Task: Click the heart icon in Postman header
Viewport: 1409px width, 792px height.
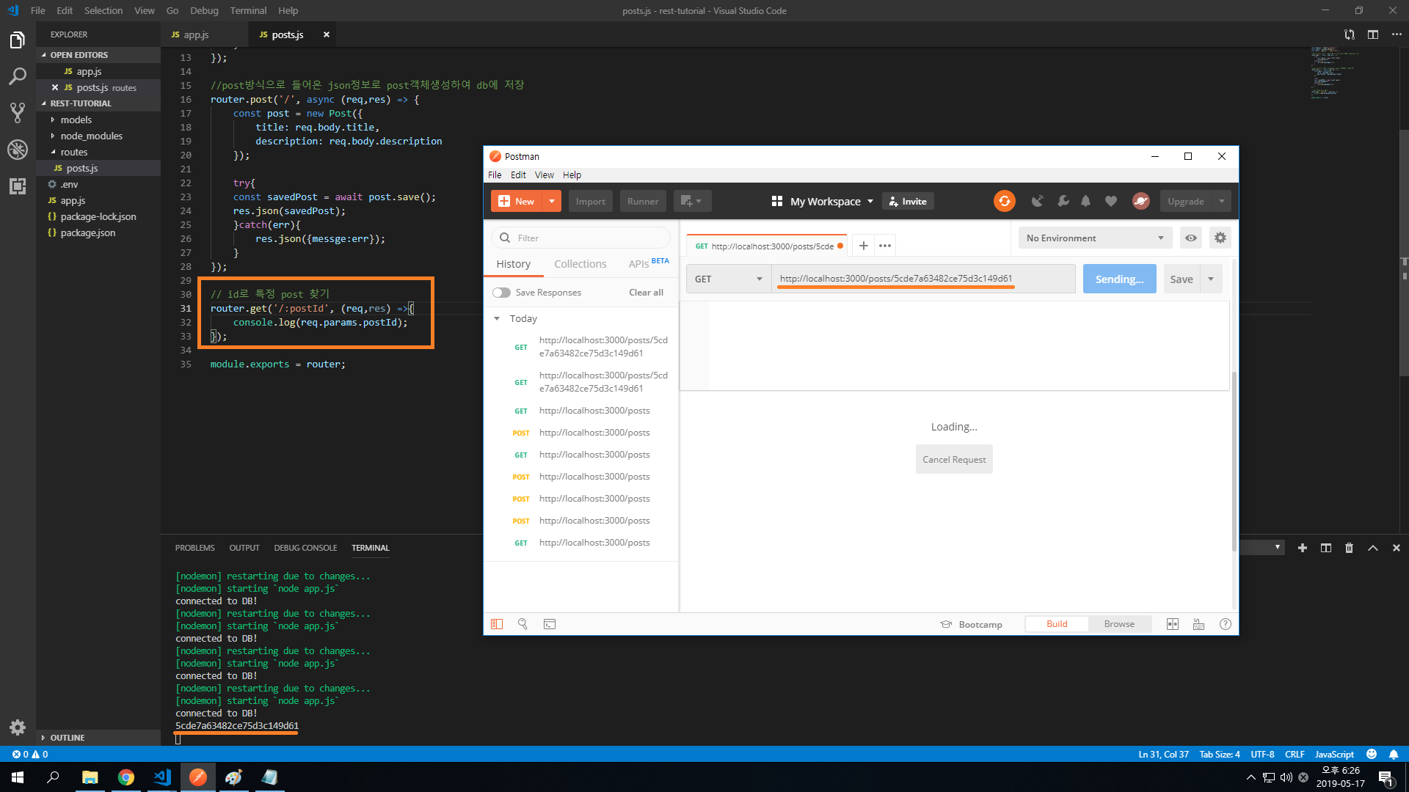Action: pos(1111,201)
